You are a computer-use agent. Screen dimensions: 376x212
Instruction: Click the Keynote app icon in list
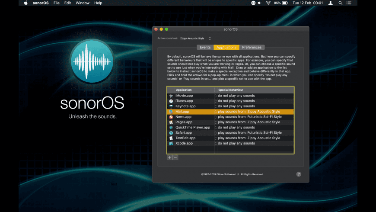171,106
